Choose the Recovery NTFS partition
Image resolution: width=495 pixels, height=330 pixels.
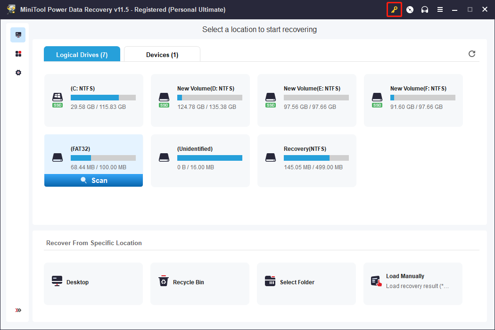click(x=306, y=160)
